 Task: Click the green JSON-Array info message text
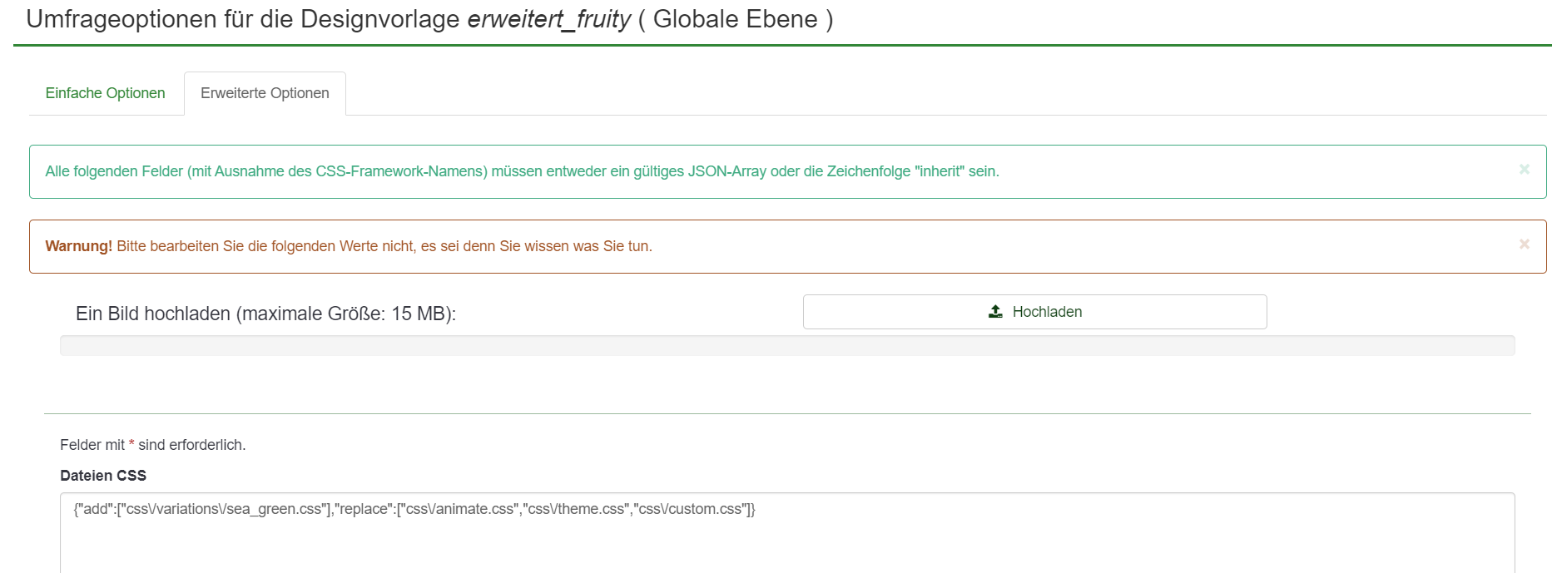pos(522,171)
